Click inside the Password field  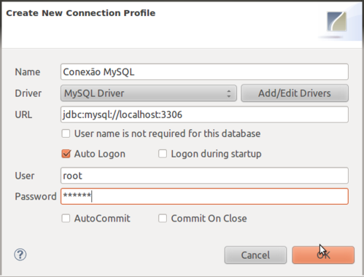pyautogui.click(x=204, y=196)
